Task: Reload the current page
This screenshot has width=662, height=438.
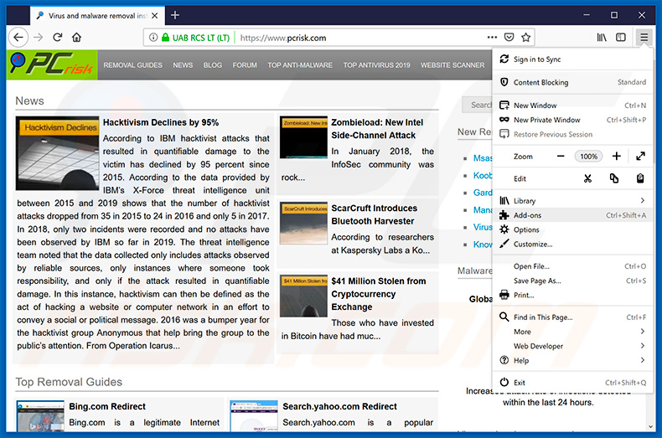Action: pos(58,38)
